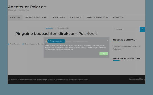The height and width of the screenshot is (95, 153).
Task: Click the search magnifier icon button
Action: [142, 29]
